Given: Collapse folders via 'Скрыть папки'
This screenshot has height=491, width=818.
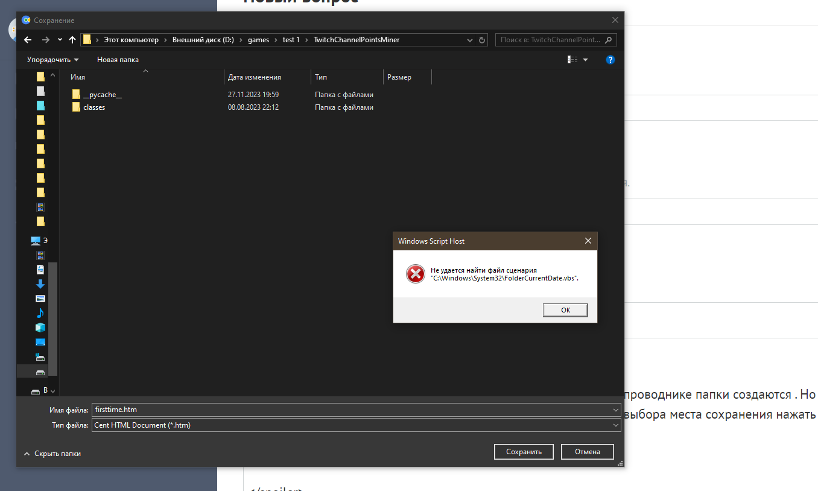Looking at the screenshot, I should click(52, 454).
